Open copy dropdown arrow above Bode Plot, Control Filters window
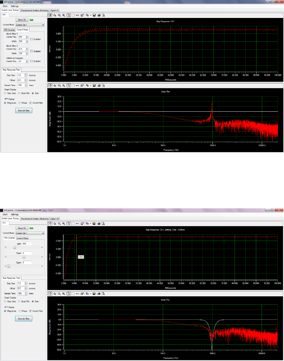 click(91, 85)
